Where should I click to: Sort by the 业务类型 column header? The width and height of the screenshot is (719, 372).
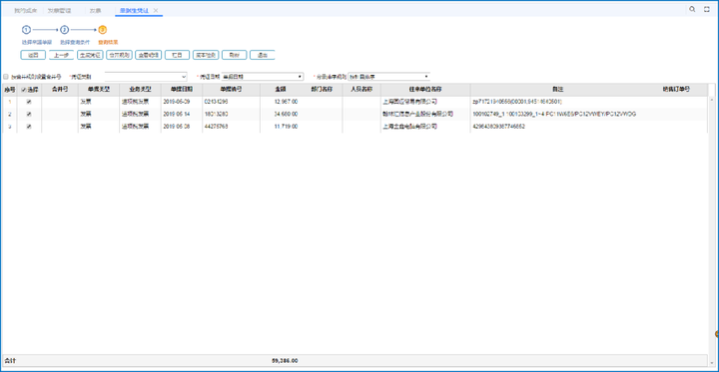[140, 90]
